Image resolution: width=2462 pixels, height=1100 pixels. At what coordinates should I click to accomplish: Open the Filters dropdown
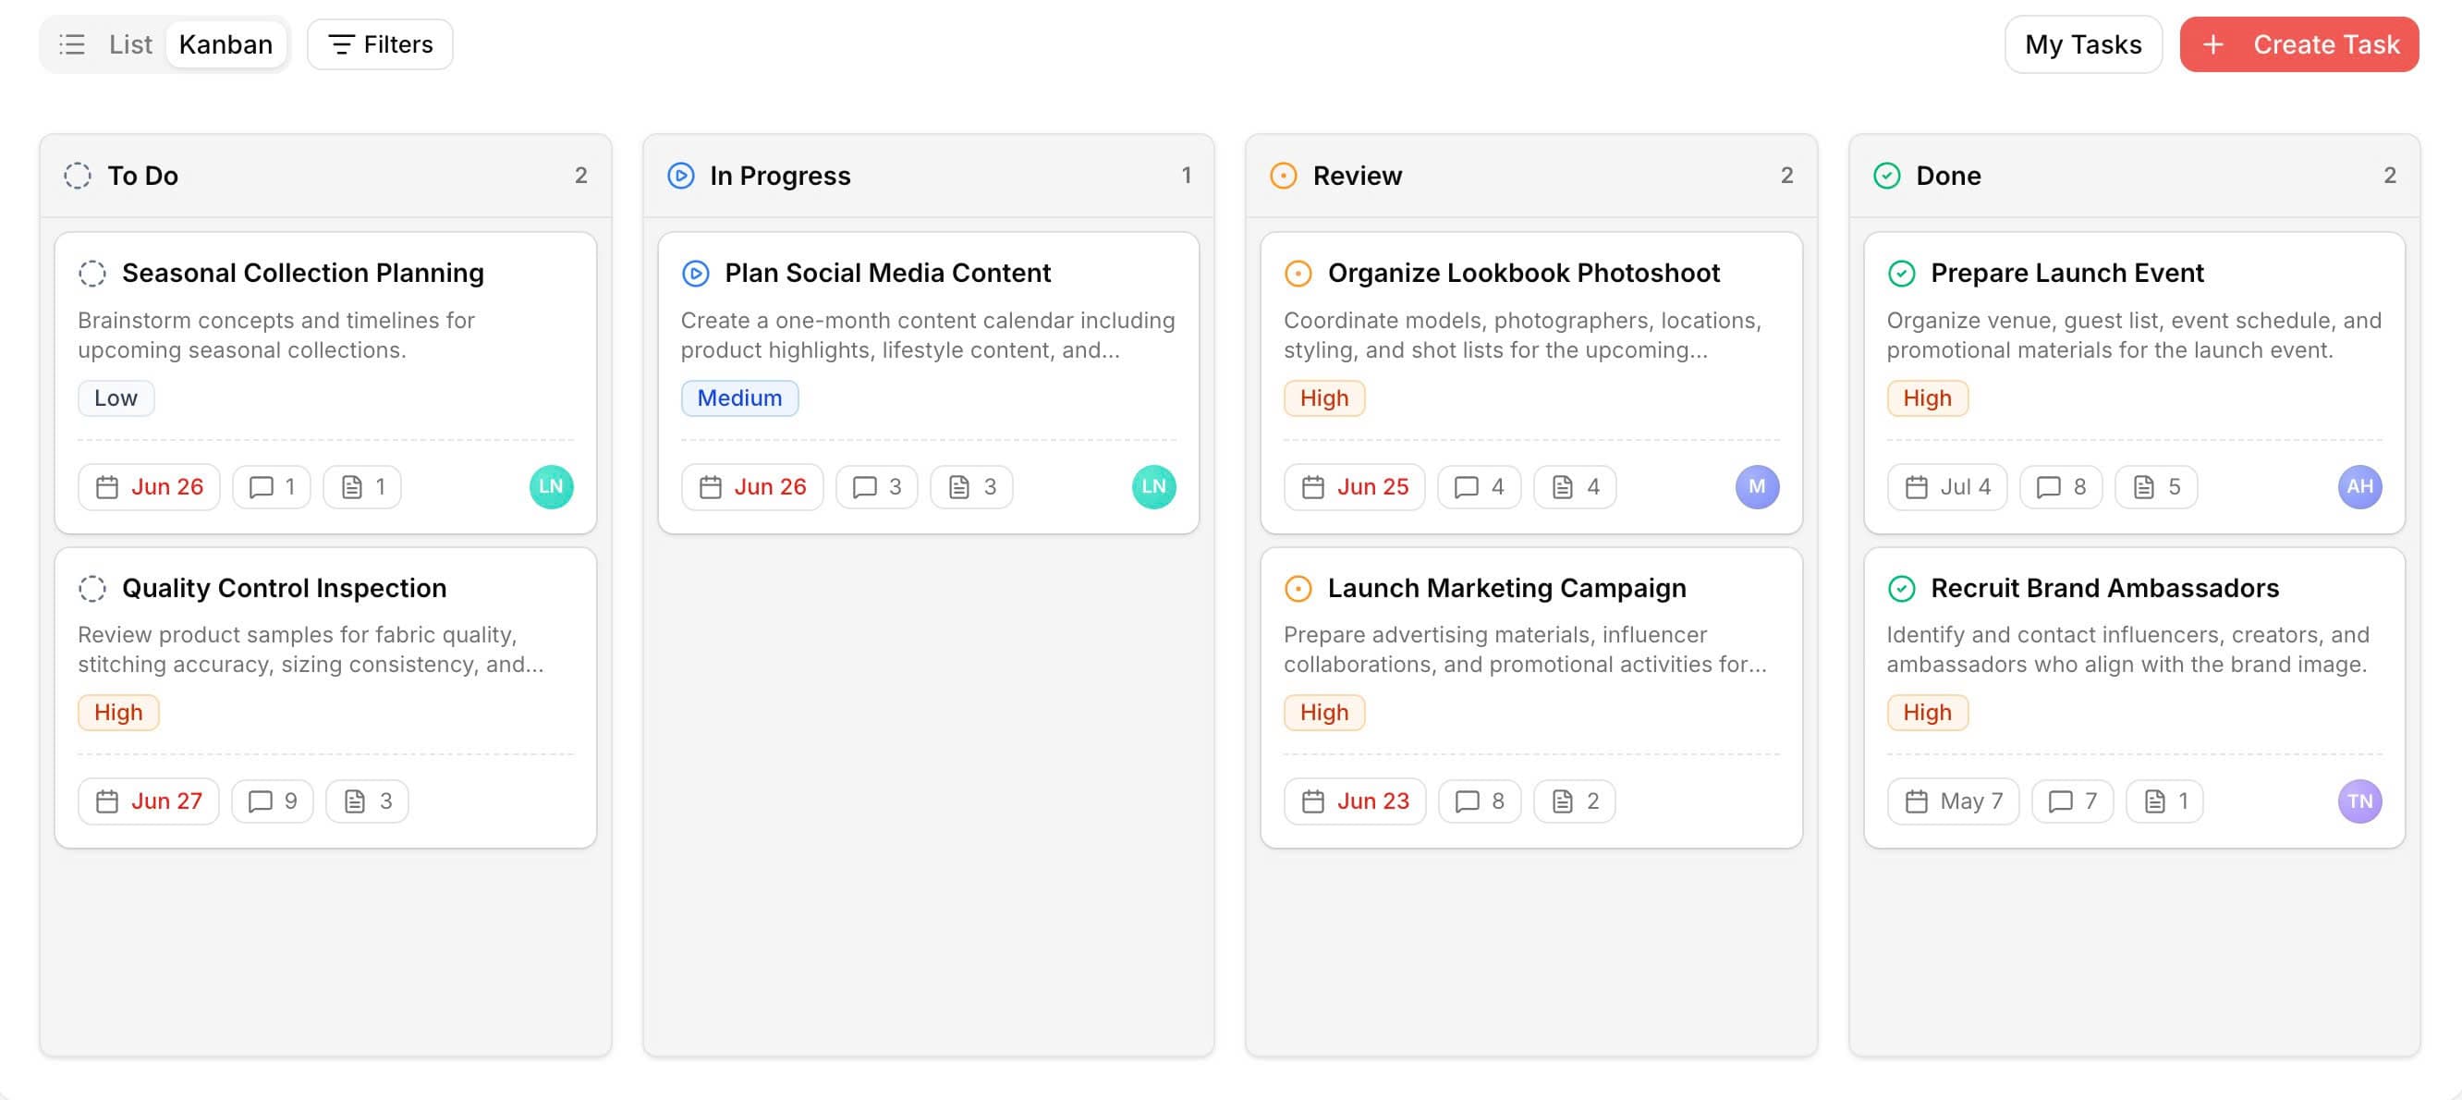[380, 44]
